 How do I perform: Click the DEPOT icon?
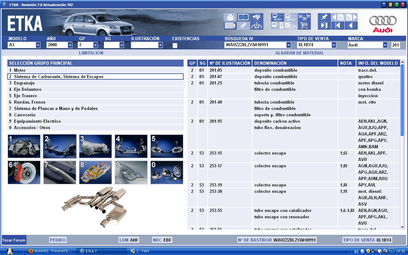(291, 17)
